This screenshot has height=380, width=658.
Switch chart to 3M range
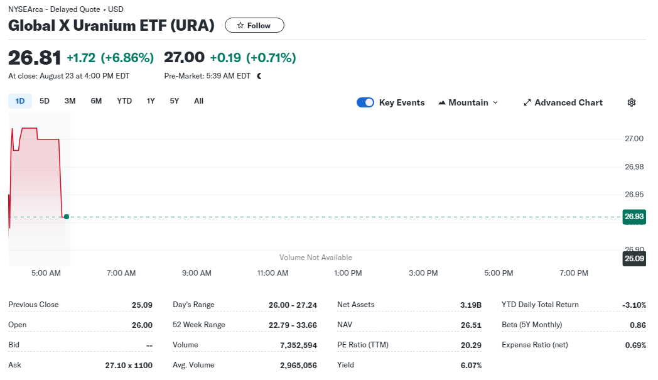(x=70, y=101)
